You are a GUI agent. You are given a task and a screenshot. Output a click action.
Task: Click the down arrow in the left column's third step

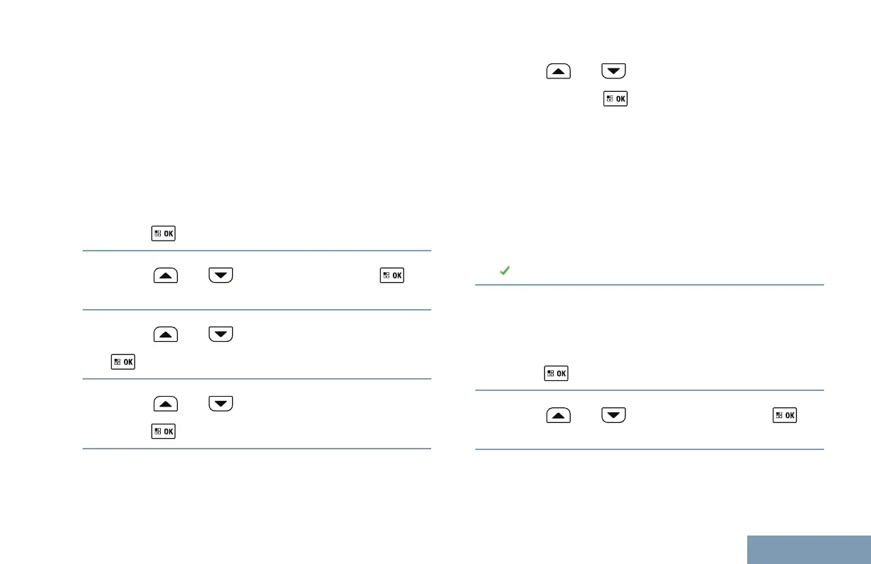click(x=221, y=335)
